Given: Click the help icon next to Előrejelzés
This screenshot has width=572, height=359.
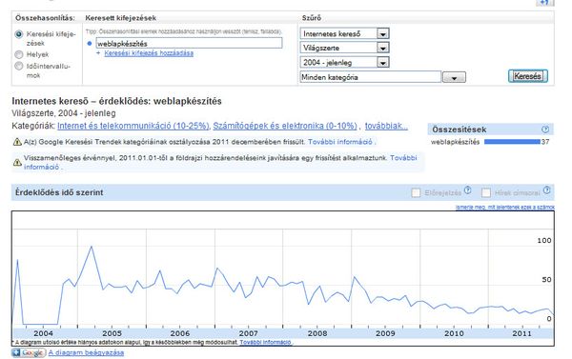Looking at the screenshot, I should click(468, 190).
